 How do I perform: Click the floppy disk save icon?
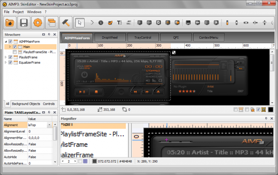pyautogui.click(x=24, y=23)
